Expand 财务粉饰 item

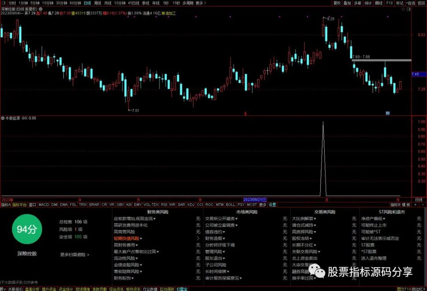(x=123, y=278)
